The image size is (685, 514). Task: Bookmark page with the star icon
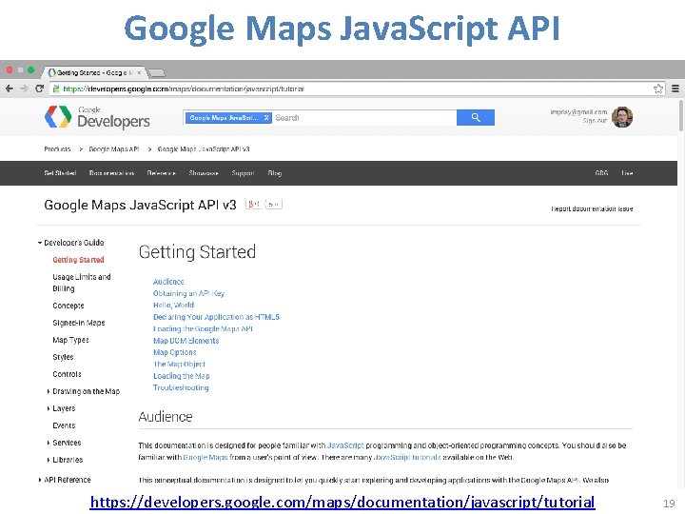pos(658,89)
